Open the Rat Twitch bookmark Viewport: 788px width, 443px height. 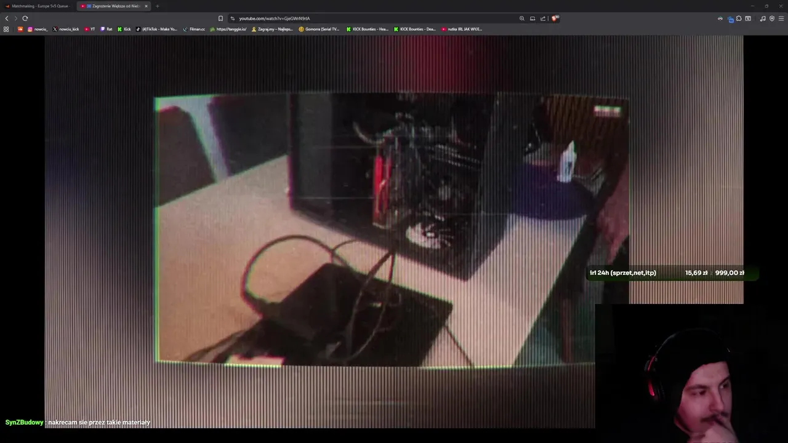pyautogui.click(x=107, y=29)
